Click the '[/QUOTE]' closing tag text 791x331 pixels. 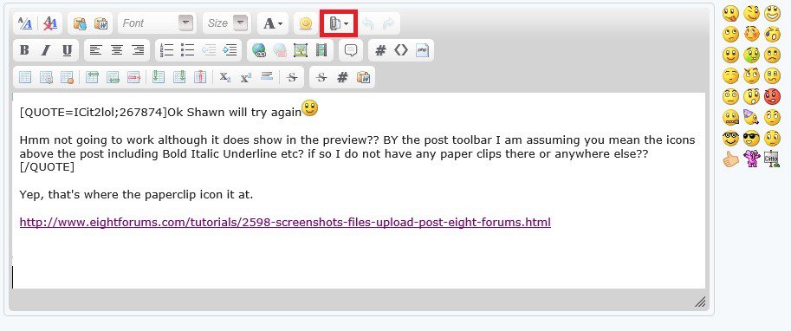pos(47,167)
